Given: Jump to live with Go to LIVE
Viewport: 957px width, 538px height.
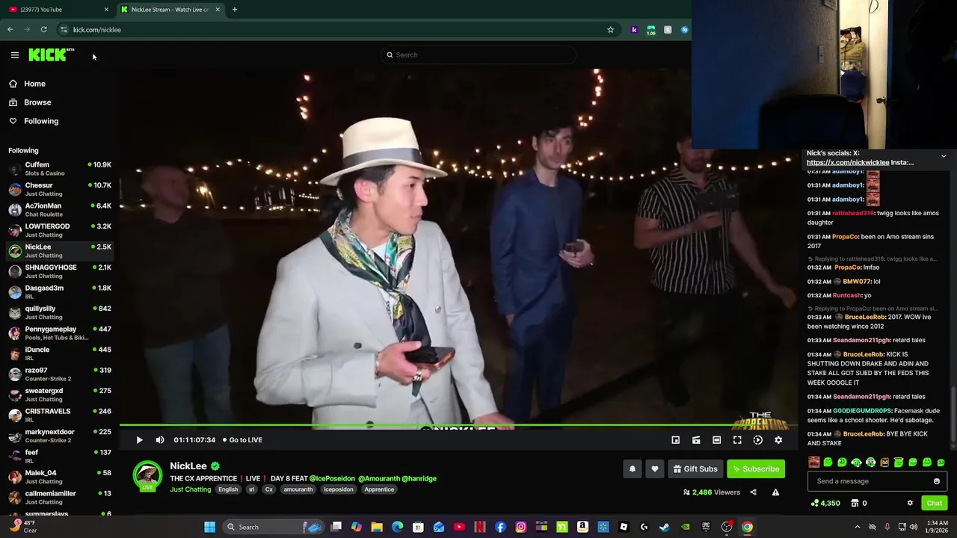Looking at the screenshot, I should click(242, 440).
